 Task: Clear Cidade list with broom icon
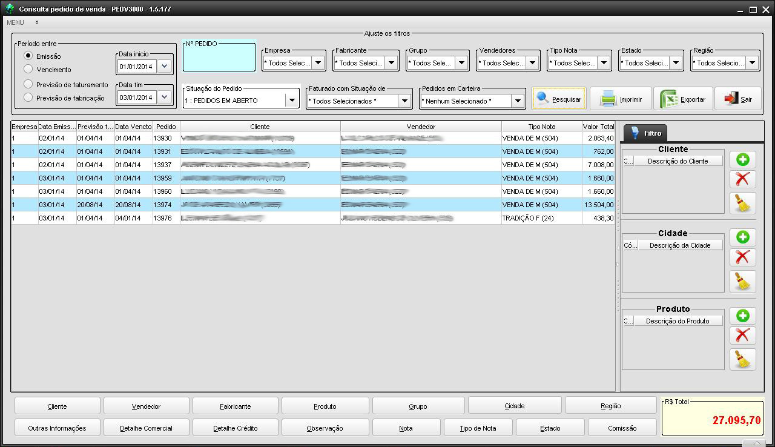click(742, 281)
